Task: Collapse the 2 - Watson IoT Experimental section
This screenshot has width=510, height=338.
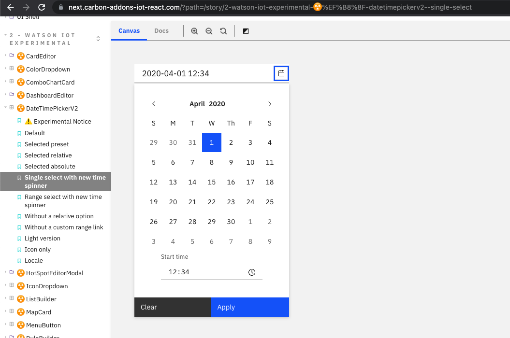Action: pos(4,35)
